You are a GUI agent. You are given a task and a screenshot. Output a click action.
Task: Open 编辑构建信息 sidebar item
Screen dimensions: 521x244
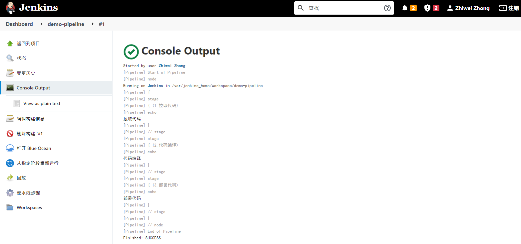[x=31, y=119]
